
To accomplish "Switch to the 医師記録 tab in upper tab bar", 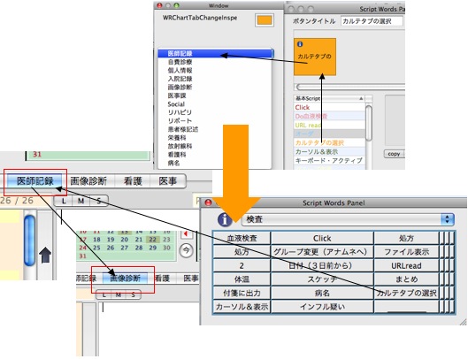I will pos(35,181).
